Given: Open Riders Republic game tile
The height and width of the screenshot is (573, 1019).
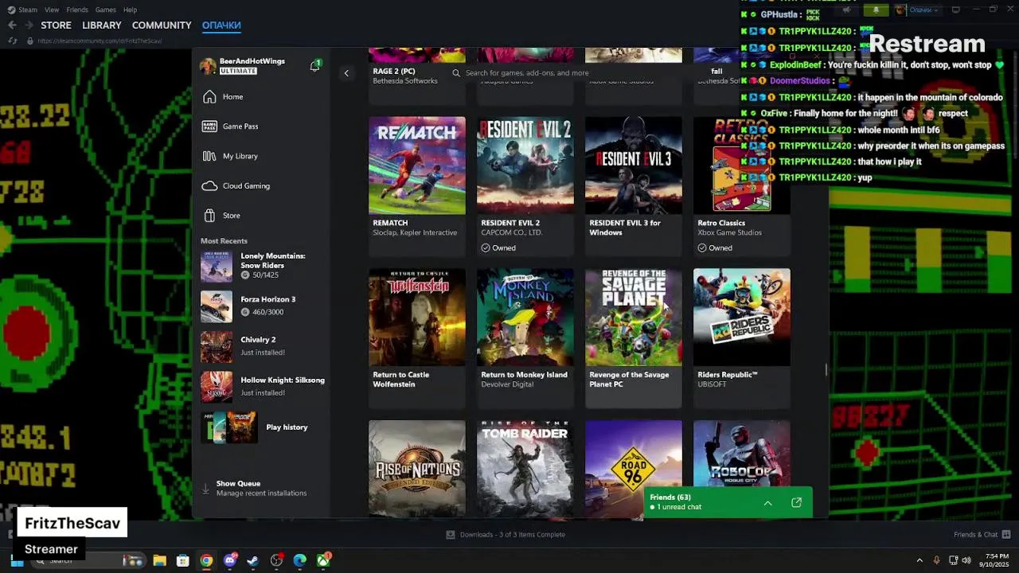Looking at the screenshot, I should coord(742,337).
